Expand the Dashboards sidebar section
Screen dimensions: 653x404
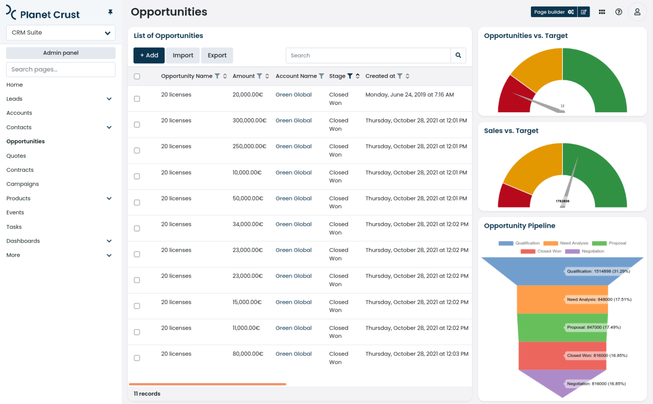(x=109, y=241)
